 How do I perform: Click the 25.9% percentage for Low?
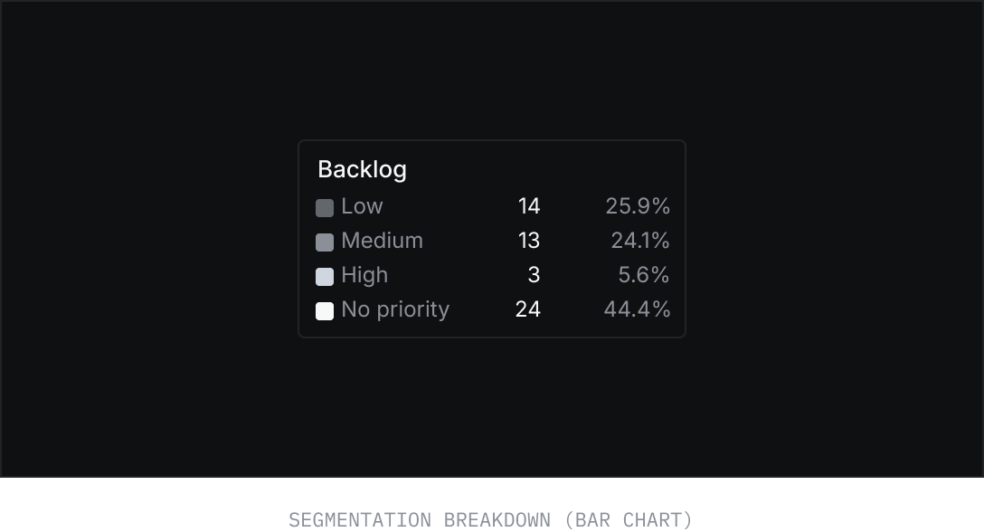click(x=638, y=206)
